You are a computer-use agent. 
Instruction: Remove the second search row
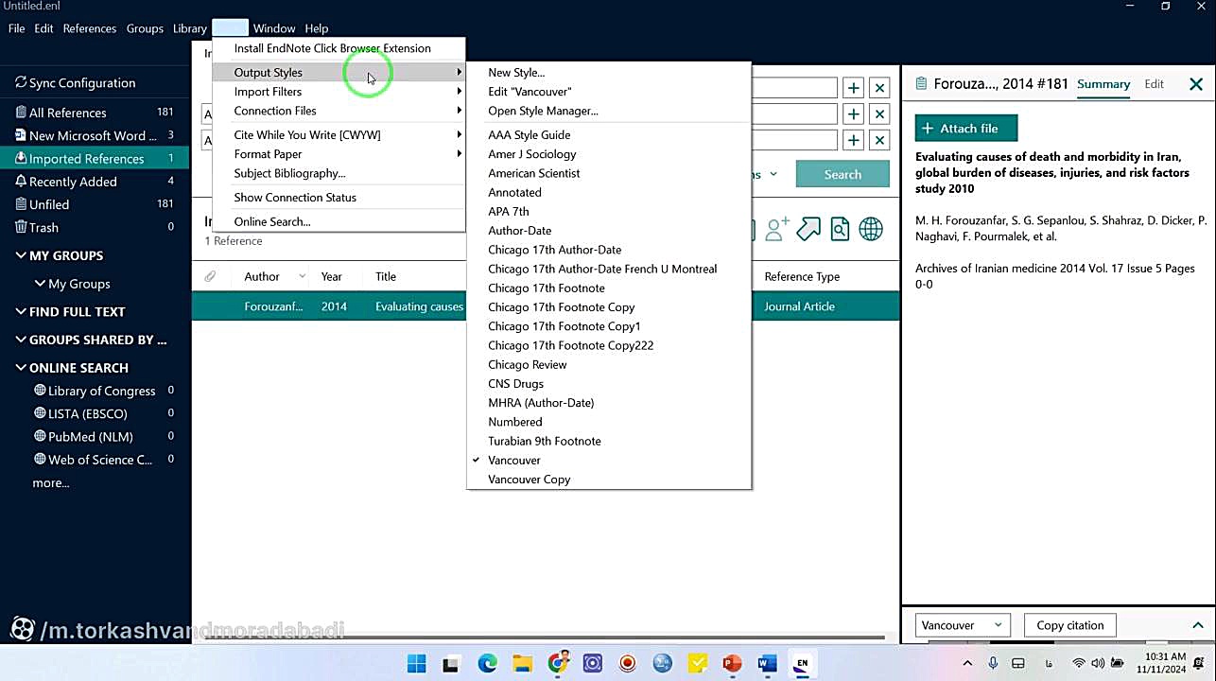click(x=879, y=113)
